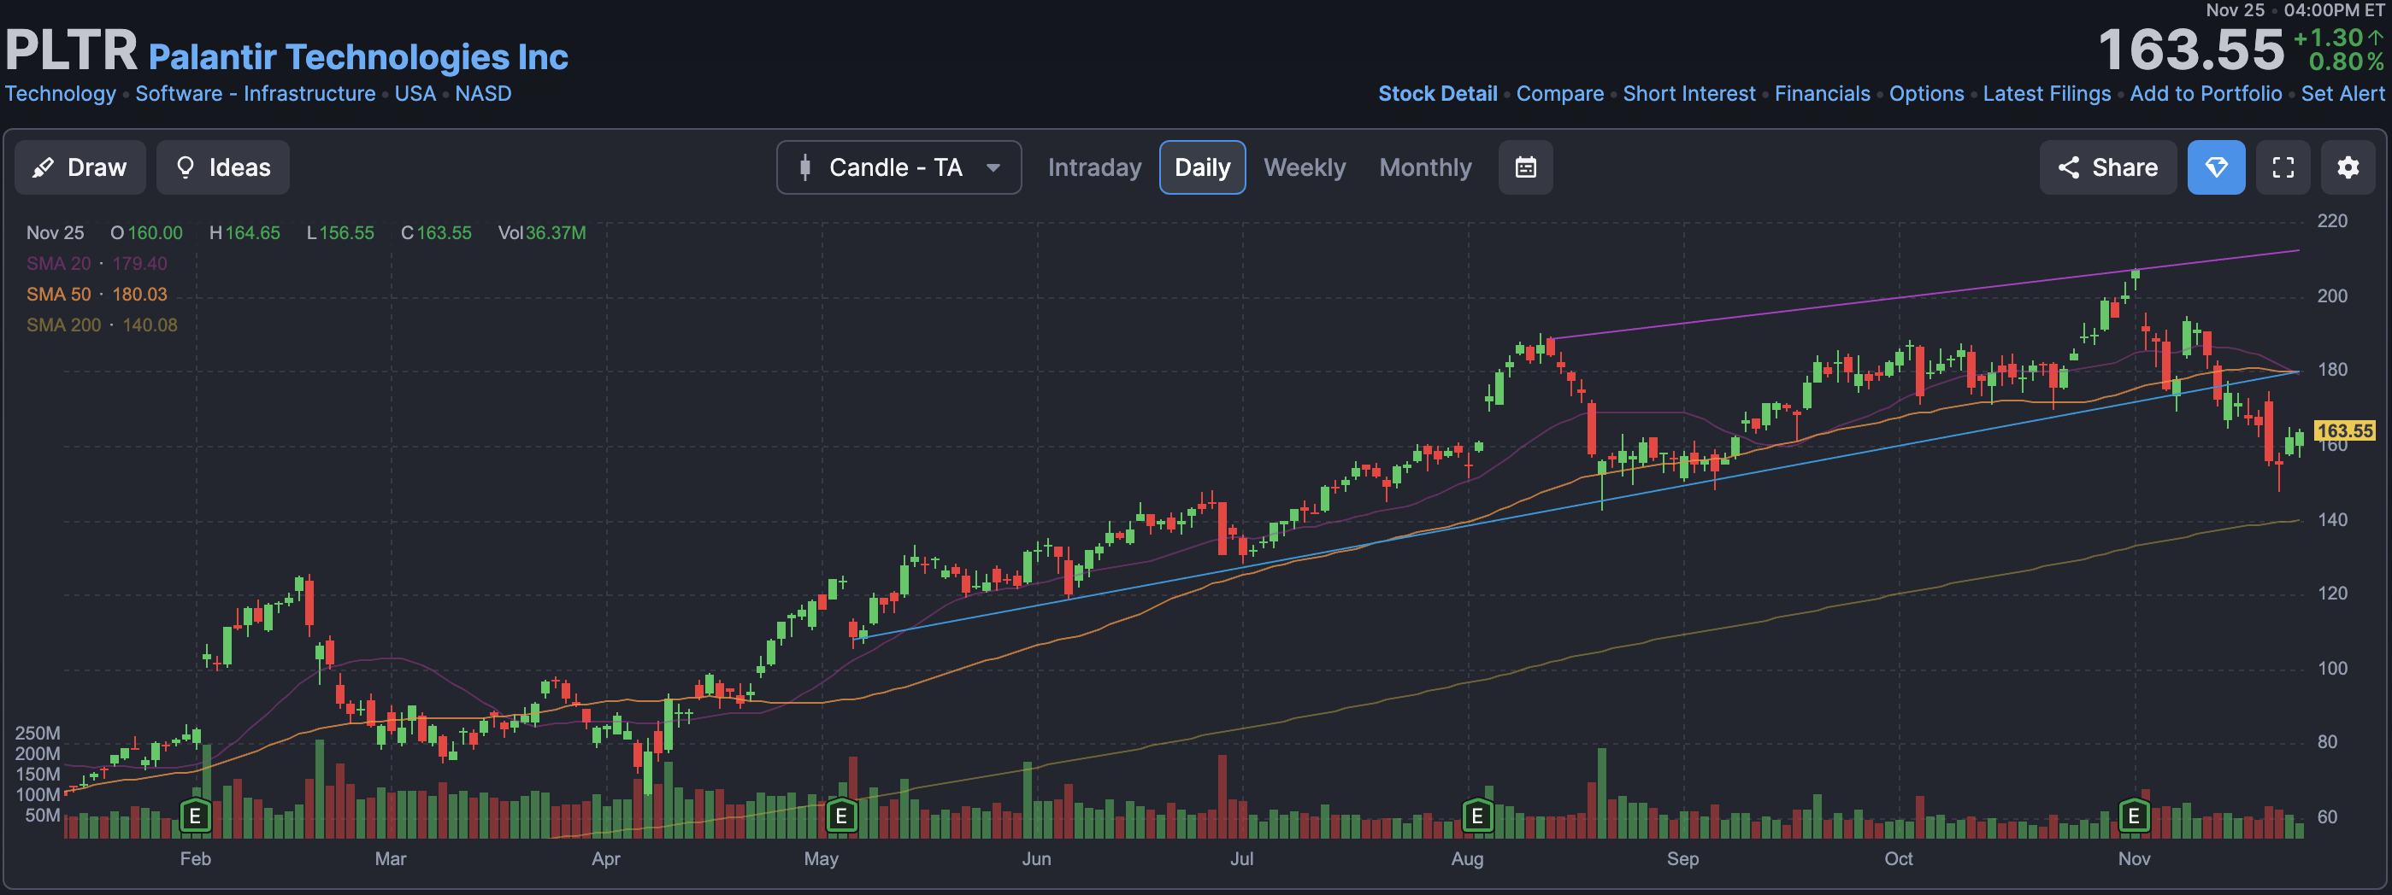This screenshot has width=2392, height=895.
Task: Switch to the Weekly timeframe
Action: point(1304,167)
